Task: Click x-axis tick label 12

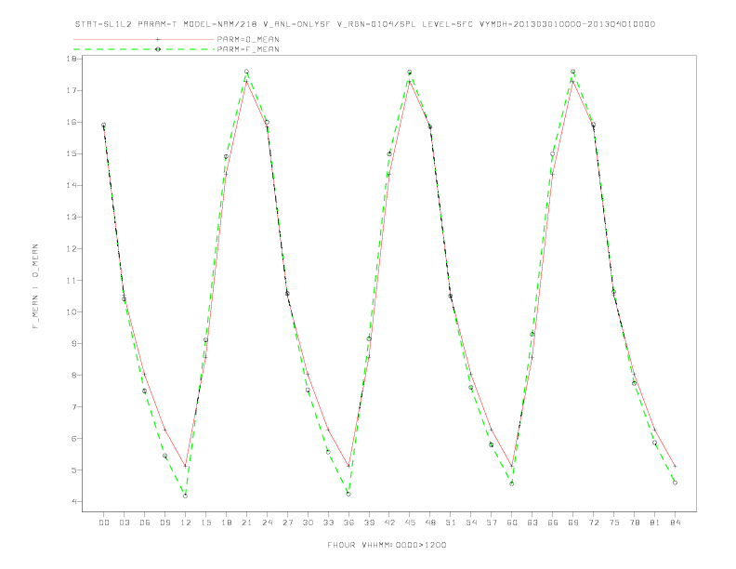Action: (186, 523)
